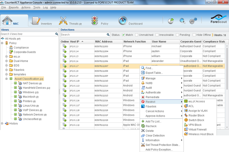Image resolution: width=229 pixels, height=152 pixels.
Task: Click the magnifier icon in top toolbar
Action: [x=183, y=21]
